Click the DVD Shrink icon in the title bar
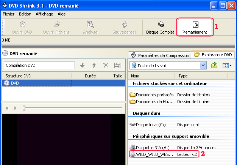 (5, 5)
